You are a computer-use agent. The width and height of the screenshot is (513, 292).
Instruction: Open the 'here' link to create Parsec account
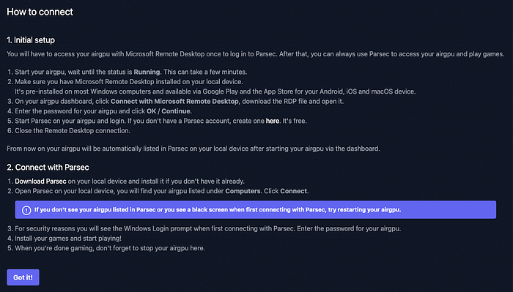pos(272,121)
